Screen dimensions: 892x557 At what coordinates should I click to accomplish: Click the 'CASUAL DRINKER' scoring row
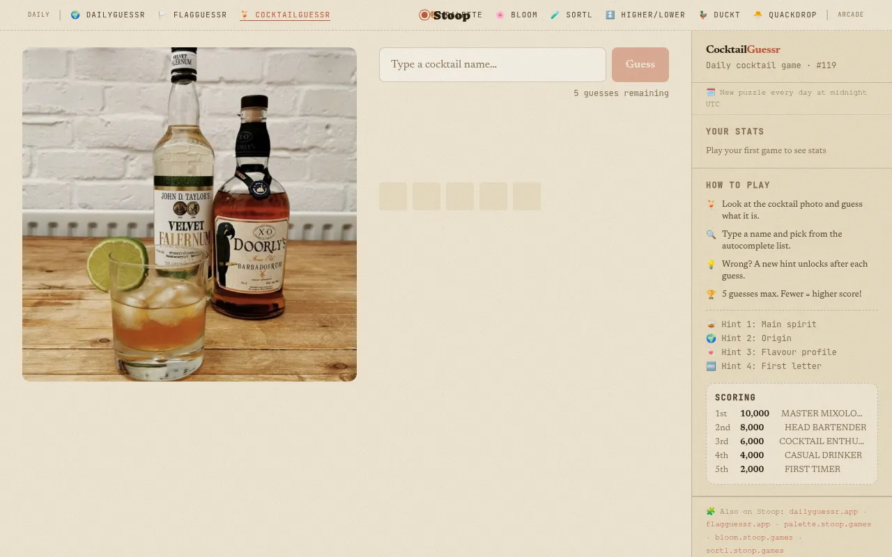792,455
